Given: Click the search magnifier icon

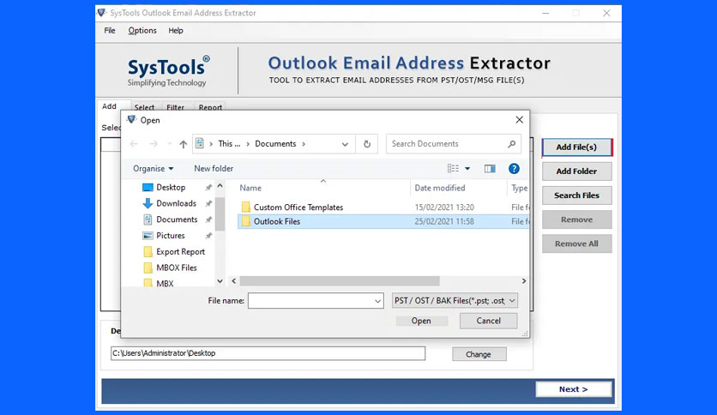Looking at the screenshot, I should [x=512, y=144].
